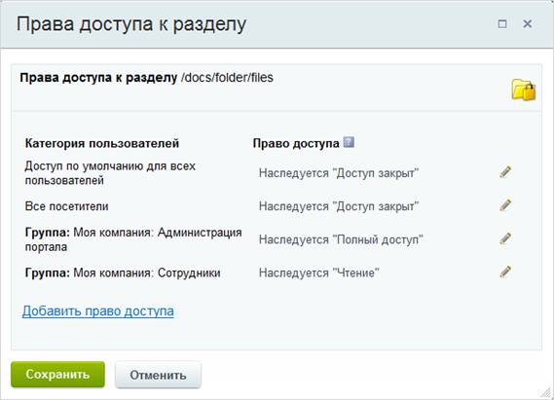
Task: Edit rights for Администрация портала group
Action: click(x=505, y=238)
